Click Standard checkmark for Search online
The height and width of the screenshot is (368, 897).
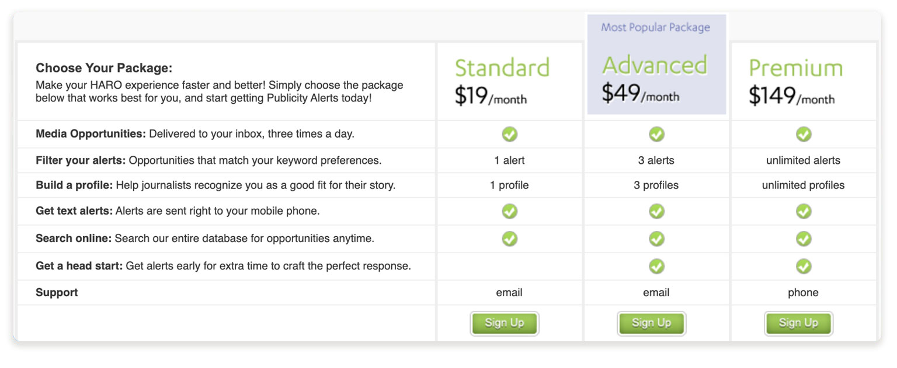coord(510,239)
